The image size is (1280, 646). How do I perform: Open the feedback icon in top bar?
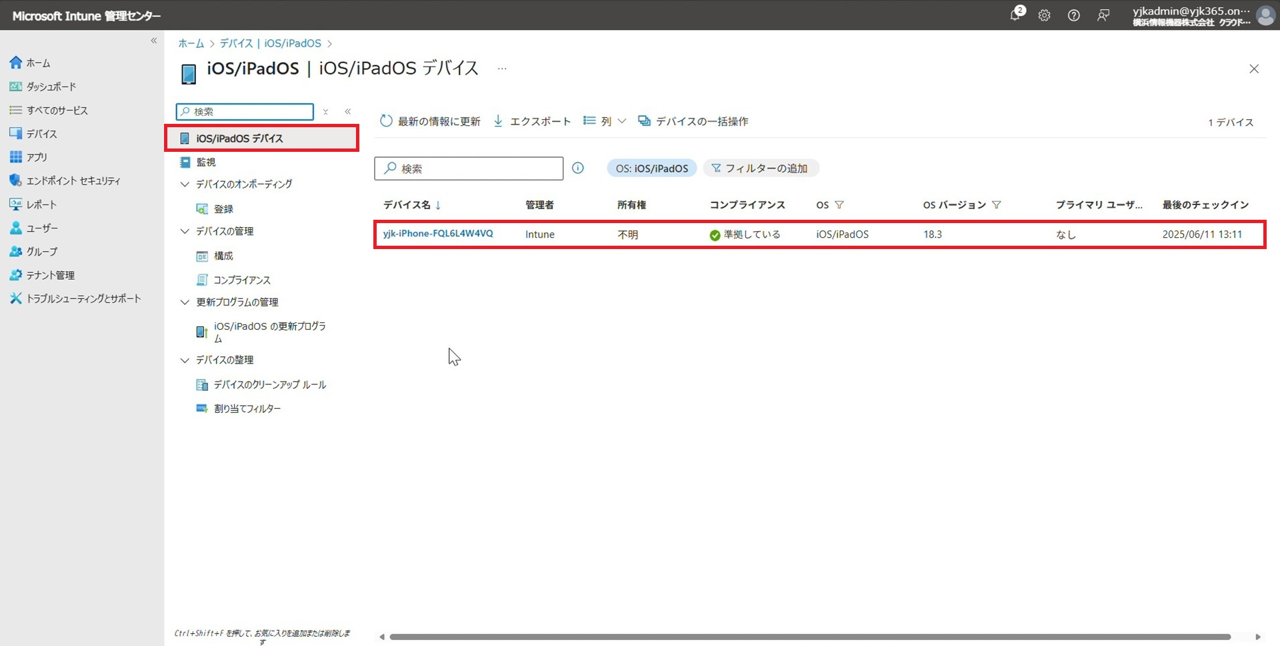[1103, 15]
